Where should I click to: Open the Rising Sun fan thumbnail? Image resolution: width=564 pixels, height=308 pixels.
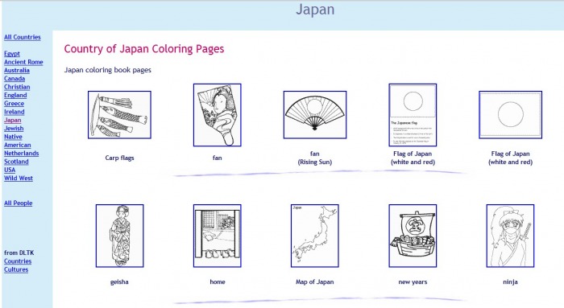point(315,115)
